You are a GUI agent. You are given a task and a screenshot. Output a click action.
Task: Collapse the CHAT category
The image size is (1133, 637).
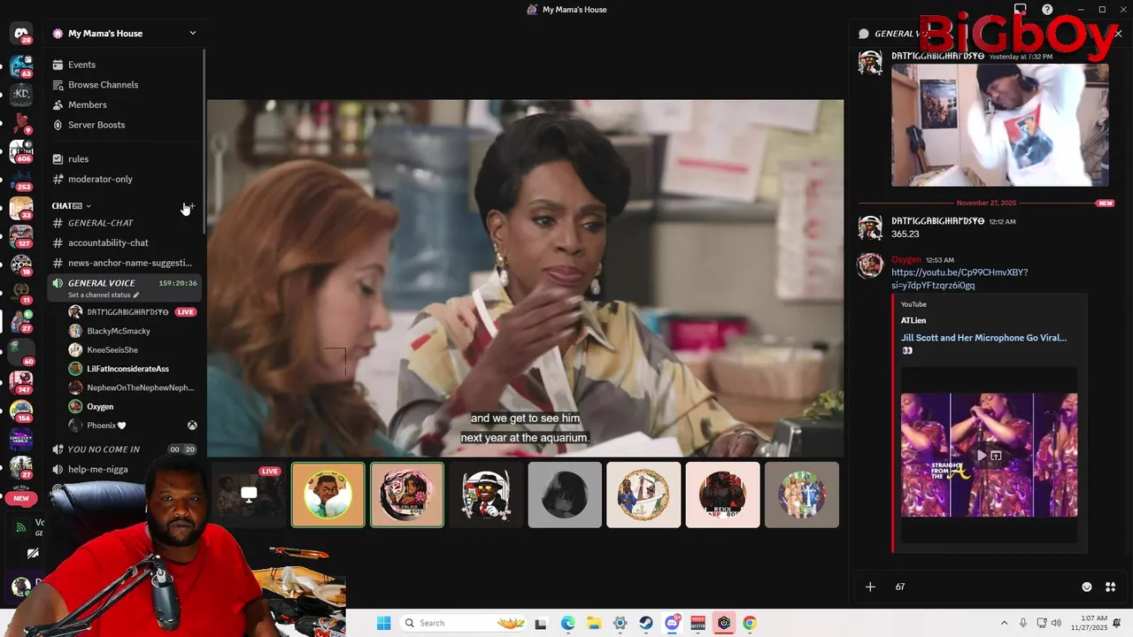pos(71,205)
